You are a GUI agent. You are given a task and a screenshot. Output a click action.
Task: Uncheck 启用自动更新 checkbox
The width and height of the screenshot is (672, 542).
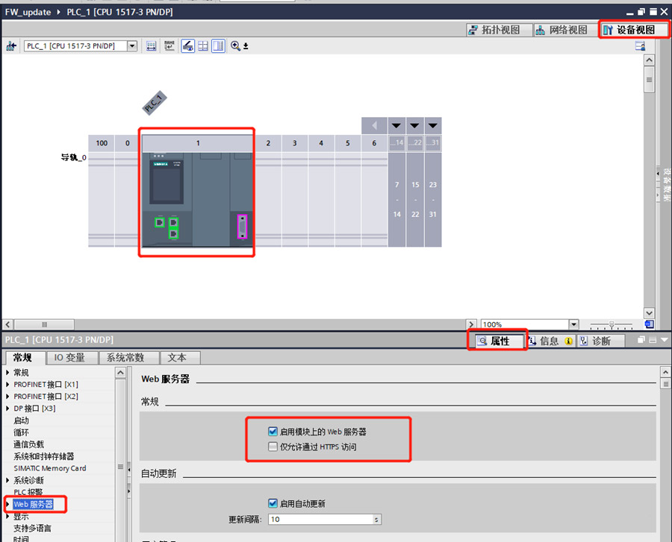click(x=273, y=504)
